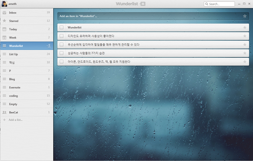
Task: Star the new item in add bar
Action: 245,16
